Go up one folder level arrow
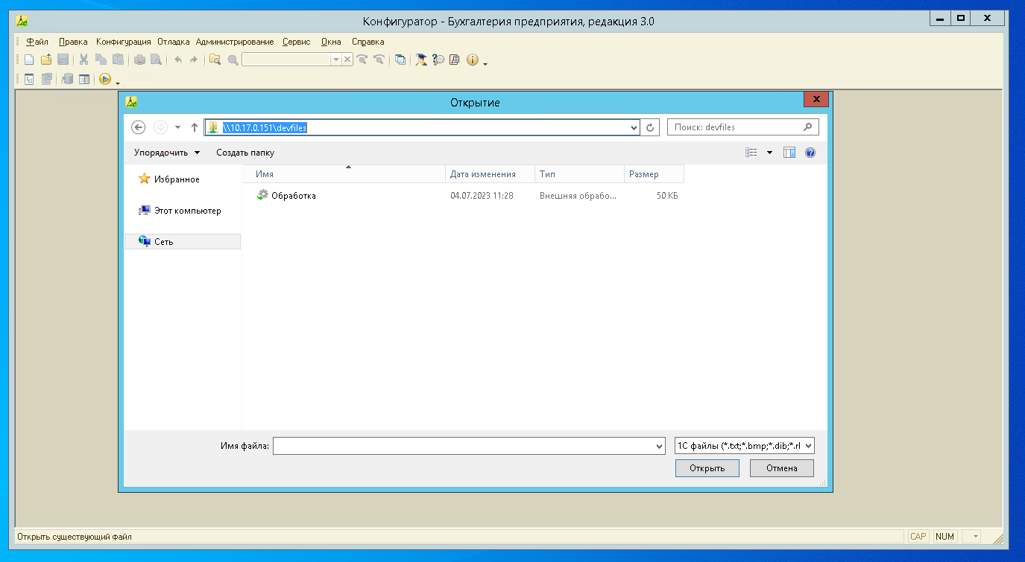Screen dimensions: 1025x562 coord(195,127)
